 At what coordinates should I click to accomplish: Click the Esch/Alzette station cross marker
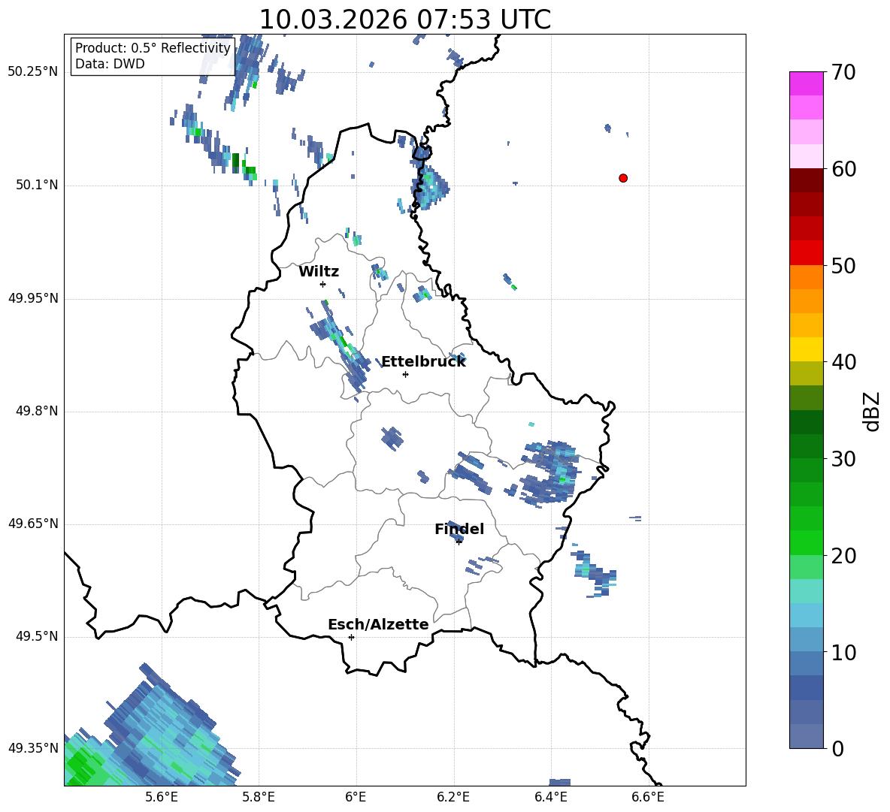(x=351, y=637)
